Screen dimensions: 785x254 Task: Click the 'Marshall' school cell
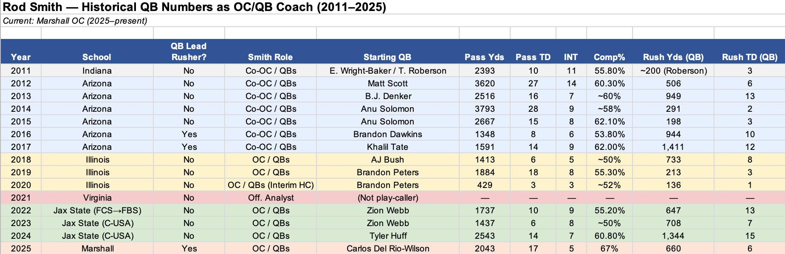(x=97, y=248)
